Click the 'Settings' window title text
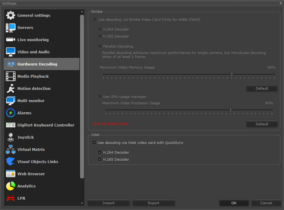284x210 pixels. click(x=9, y=3)
